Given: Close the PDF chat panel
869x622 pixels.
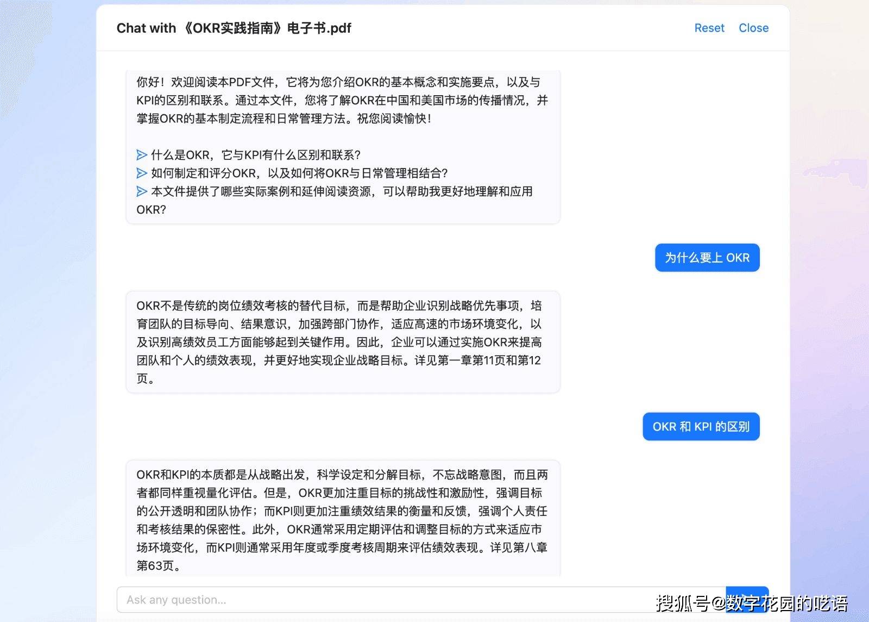Looking at the screenshot, I should 753,28.
